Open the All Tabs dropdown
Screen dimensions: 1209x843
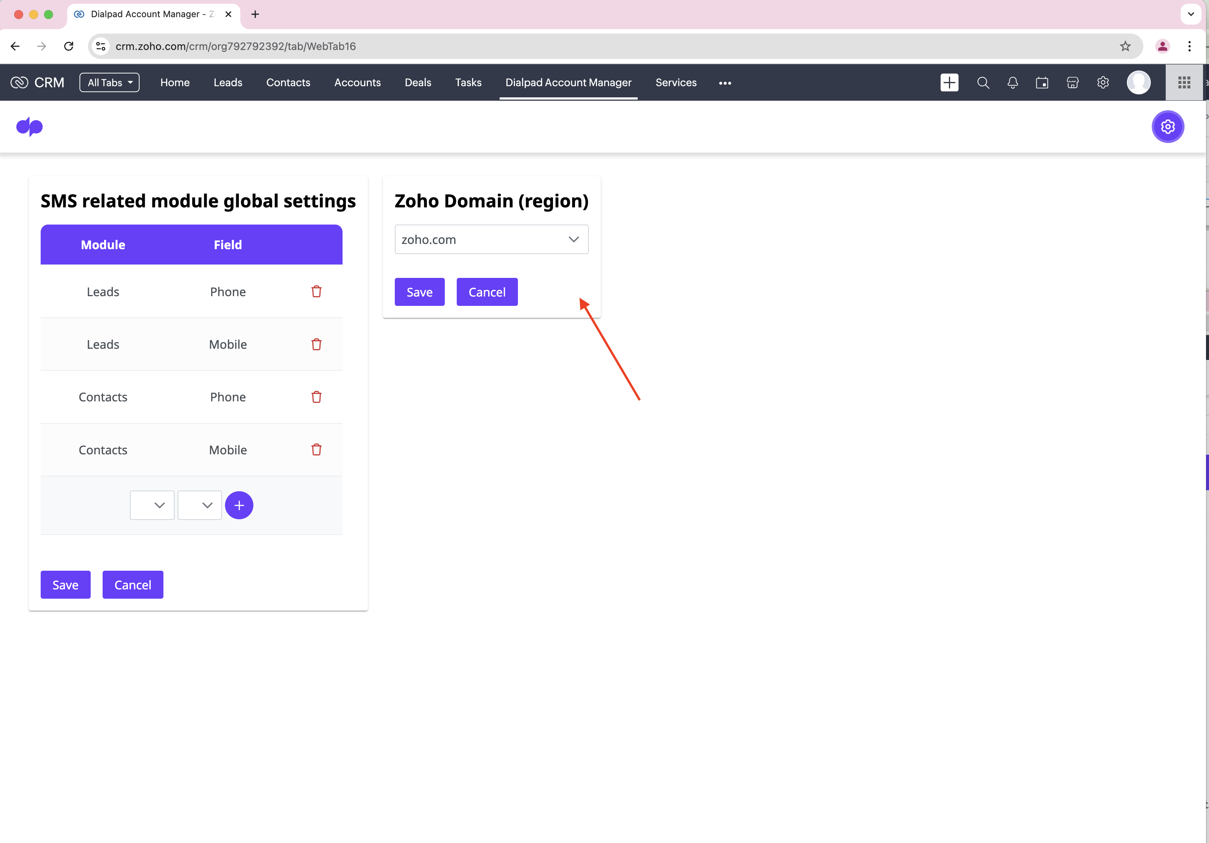click(x=110, y=82)
